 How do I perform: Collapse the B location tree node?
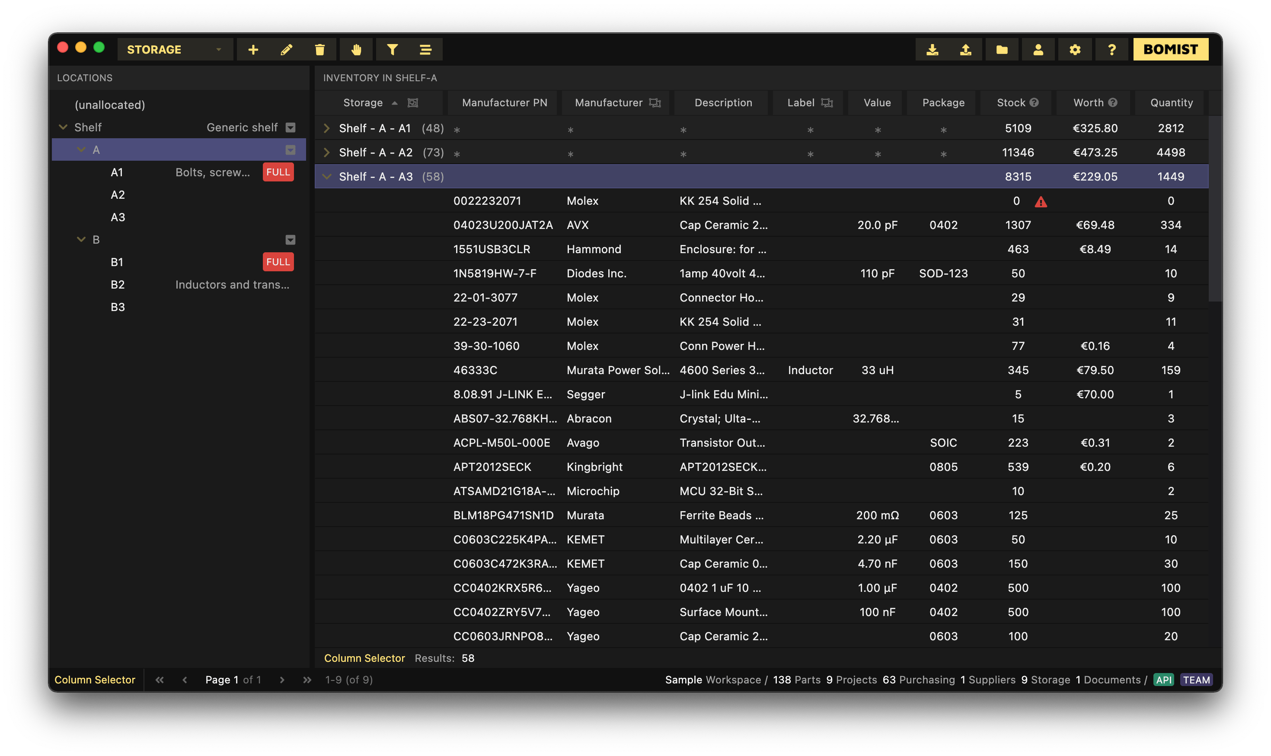coord(81,239)
